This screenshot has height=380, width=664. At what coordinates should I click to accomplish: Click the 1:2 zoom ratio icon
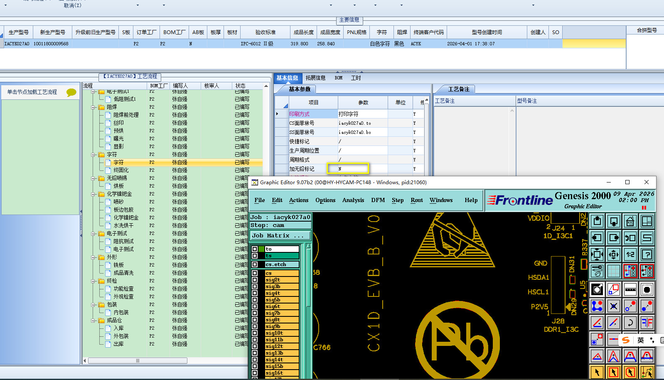pyautogui.click(x=630, y=254)
